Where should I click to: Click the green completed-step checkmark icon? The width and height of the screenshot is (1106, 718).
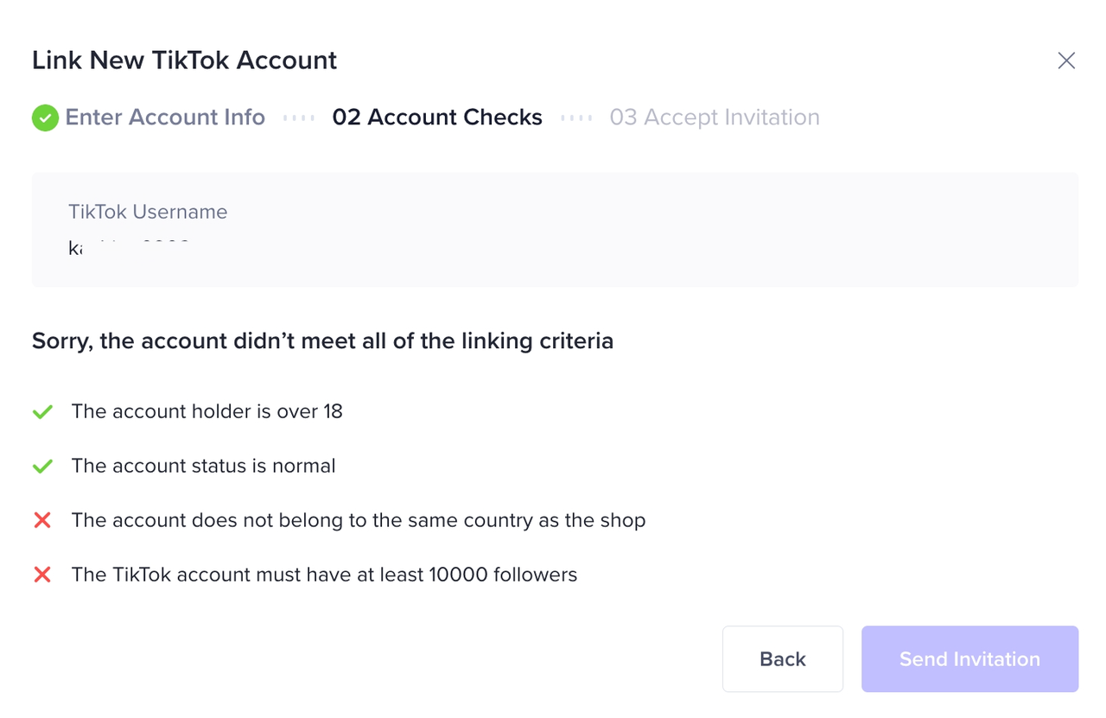coord(45,118)
